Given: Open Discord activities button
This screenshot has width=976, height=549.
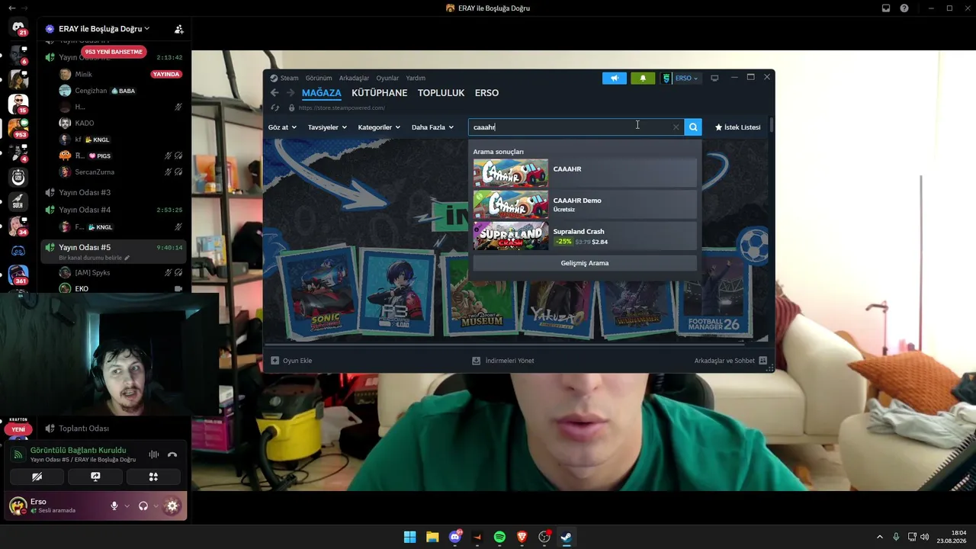Looking at the screenshot, I should [x=153, y=477].
